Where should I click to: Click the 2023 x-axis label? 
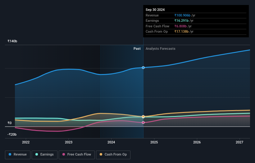point(68,142)
